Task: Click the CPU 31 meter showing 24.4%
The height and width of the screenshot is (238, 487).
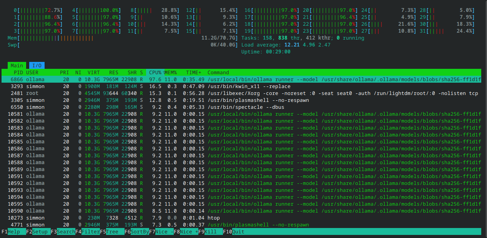Action: coord(447,31)
